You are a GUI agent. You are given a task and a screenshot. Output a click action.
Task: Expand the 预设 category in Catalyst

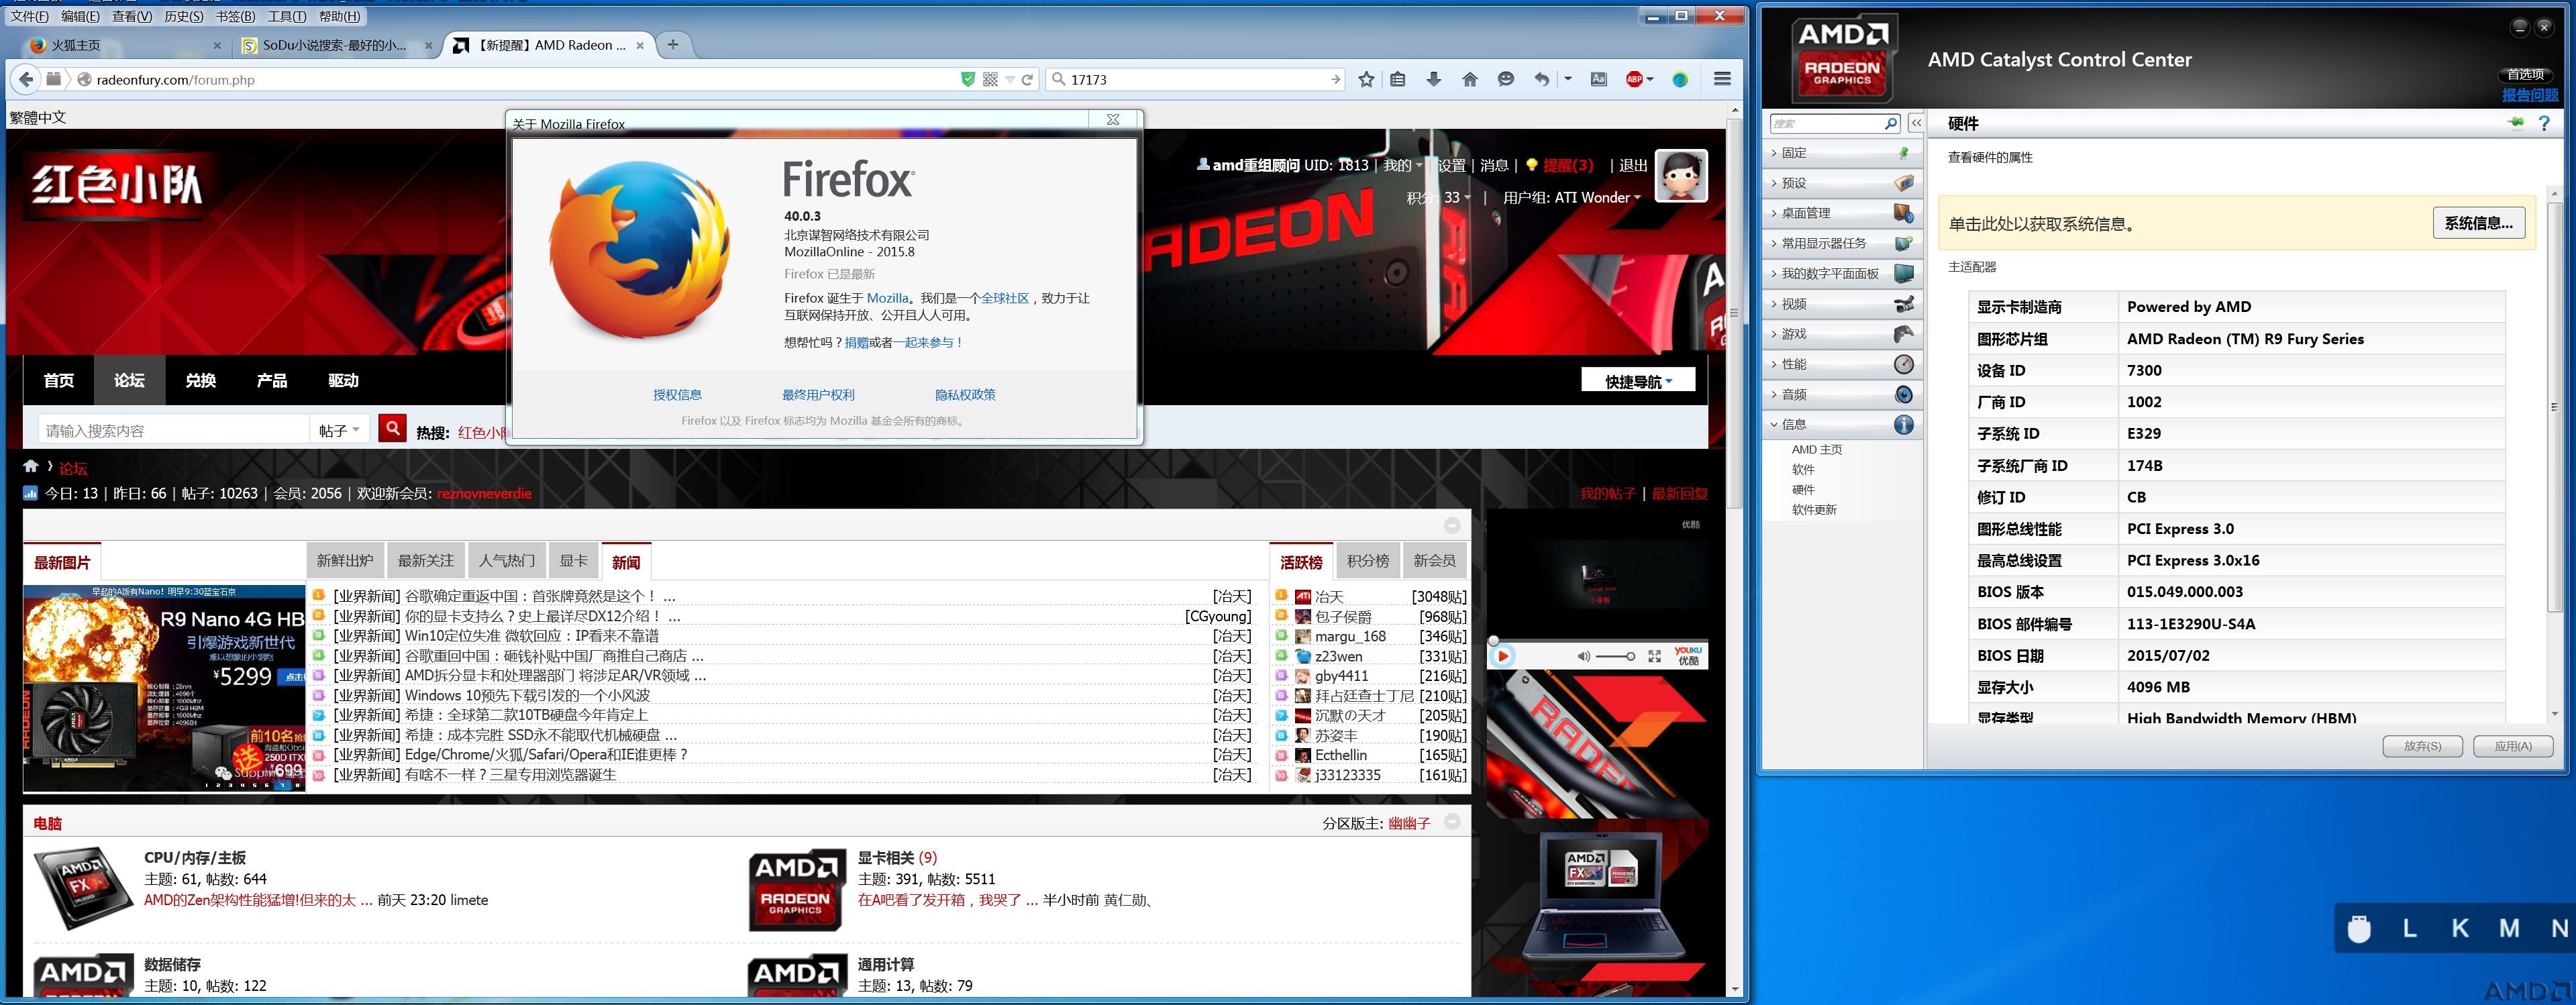(x=1842, y=183)
